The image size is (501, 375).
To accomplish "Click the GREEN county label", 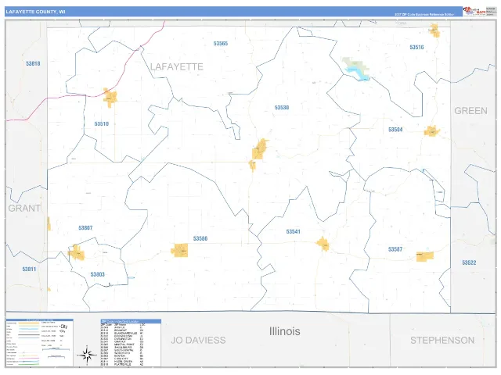I will pos(470,111).
